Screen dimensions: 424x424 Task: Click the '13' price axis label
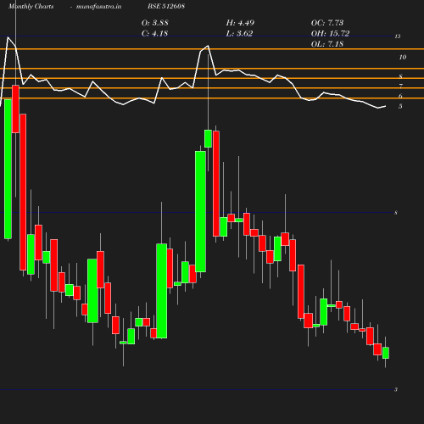click(x=398, y=36)
